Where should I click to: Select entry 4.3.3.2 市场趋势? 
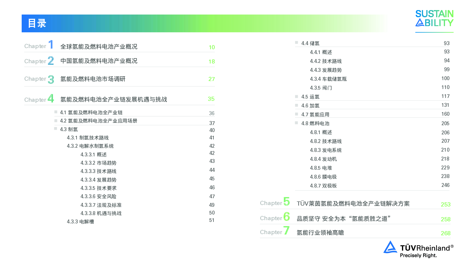tap(98, 163)
